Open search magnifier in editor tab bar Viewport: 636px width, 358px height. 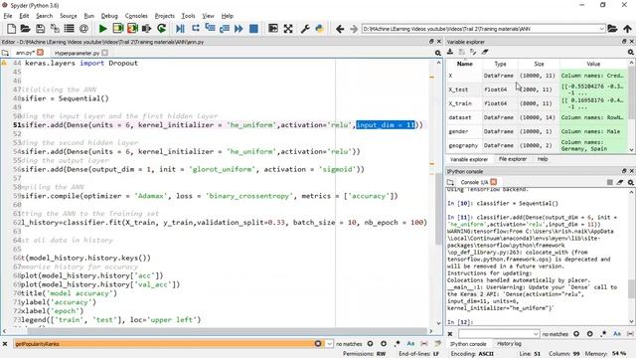click(438, 53)
